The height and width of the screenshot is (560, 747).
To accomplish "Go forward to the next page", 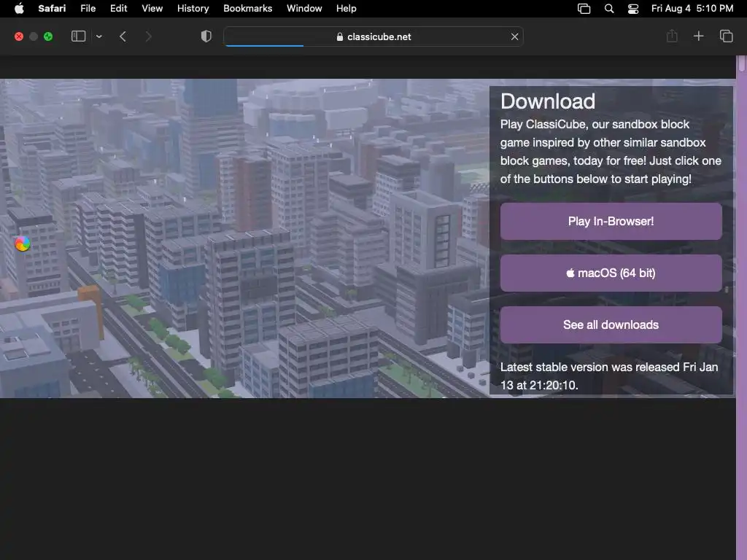I will tap(148, 36).
